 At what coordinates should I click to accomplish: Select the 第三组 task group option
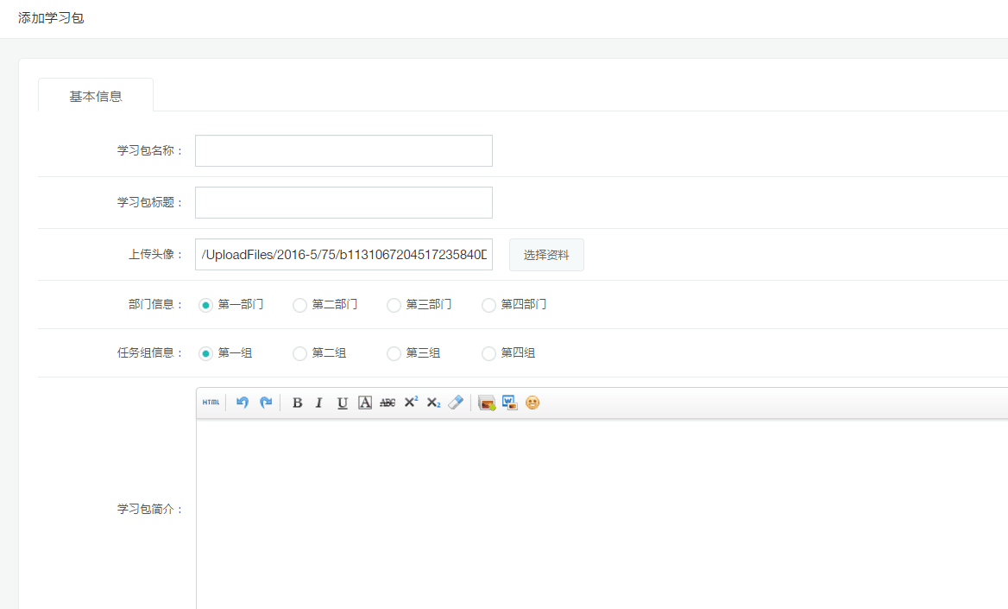click(x=394, y=353)
